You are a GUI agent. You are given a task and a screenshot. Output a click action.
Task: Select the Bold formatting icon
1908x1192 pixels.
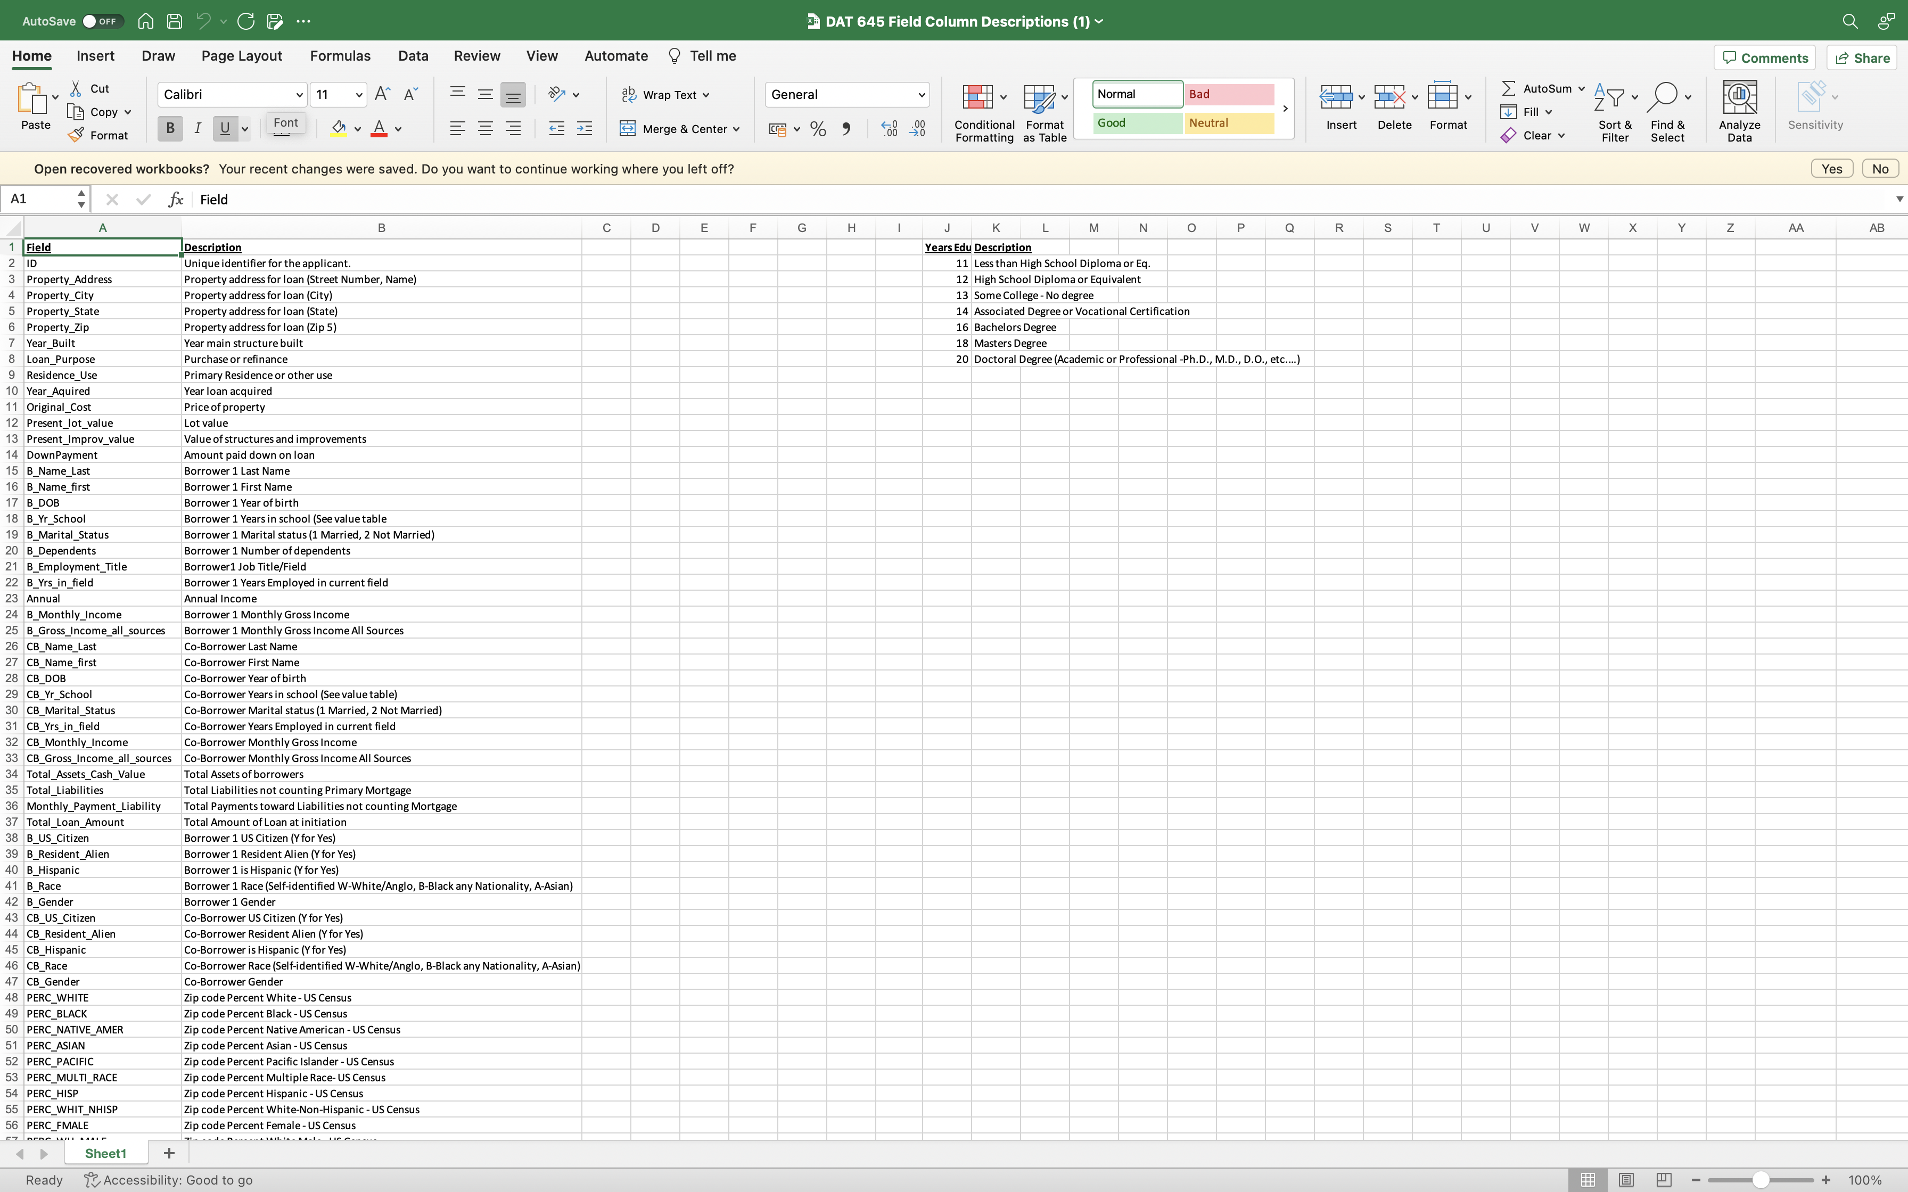tap(169, 128)
